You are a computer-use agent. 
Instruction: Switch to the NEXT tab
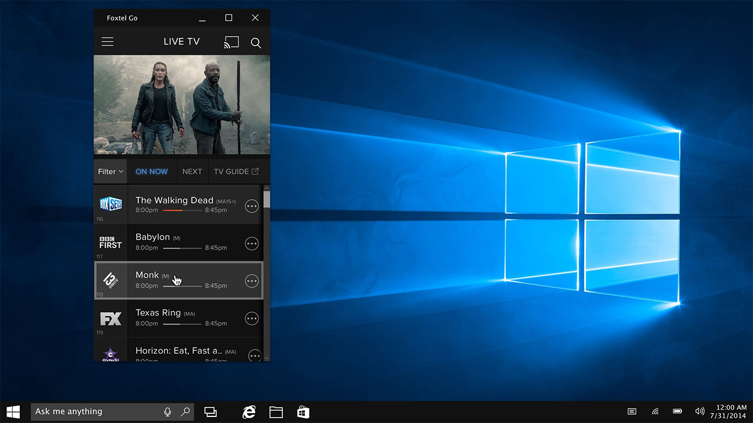[192, 171]
